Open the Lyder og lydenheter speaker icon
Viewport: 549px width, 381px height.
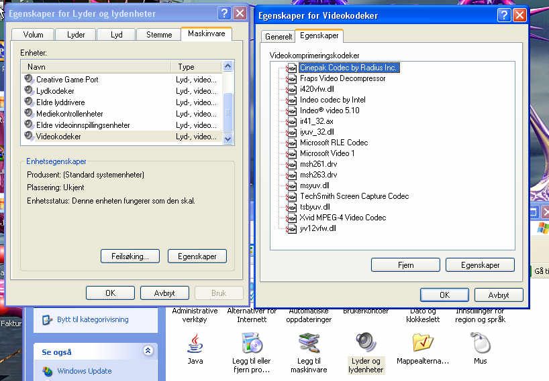[366, 342]
